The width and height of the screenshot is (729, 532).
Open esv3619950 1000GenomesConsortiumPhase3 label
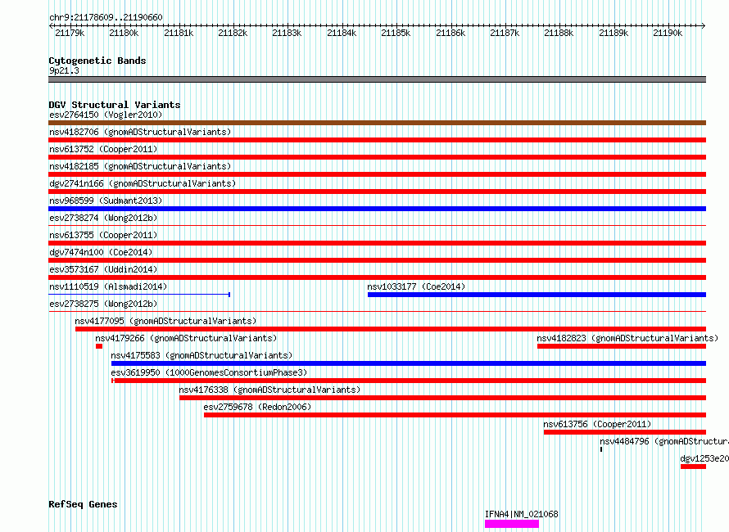click(209, 372)
